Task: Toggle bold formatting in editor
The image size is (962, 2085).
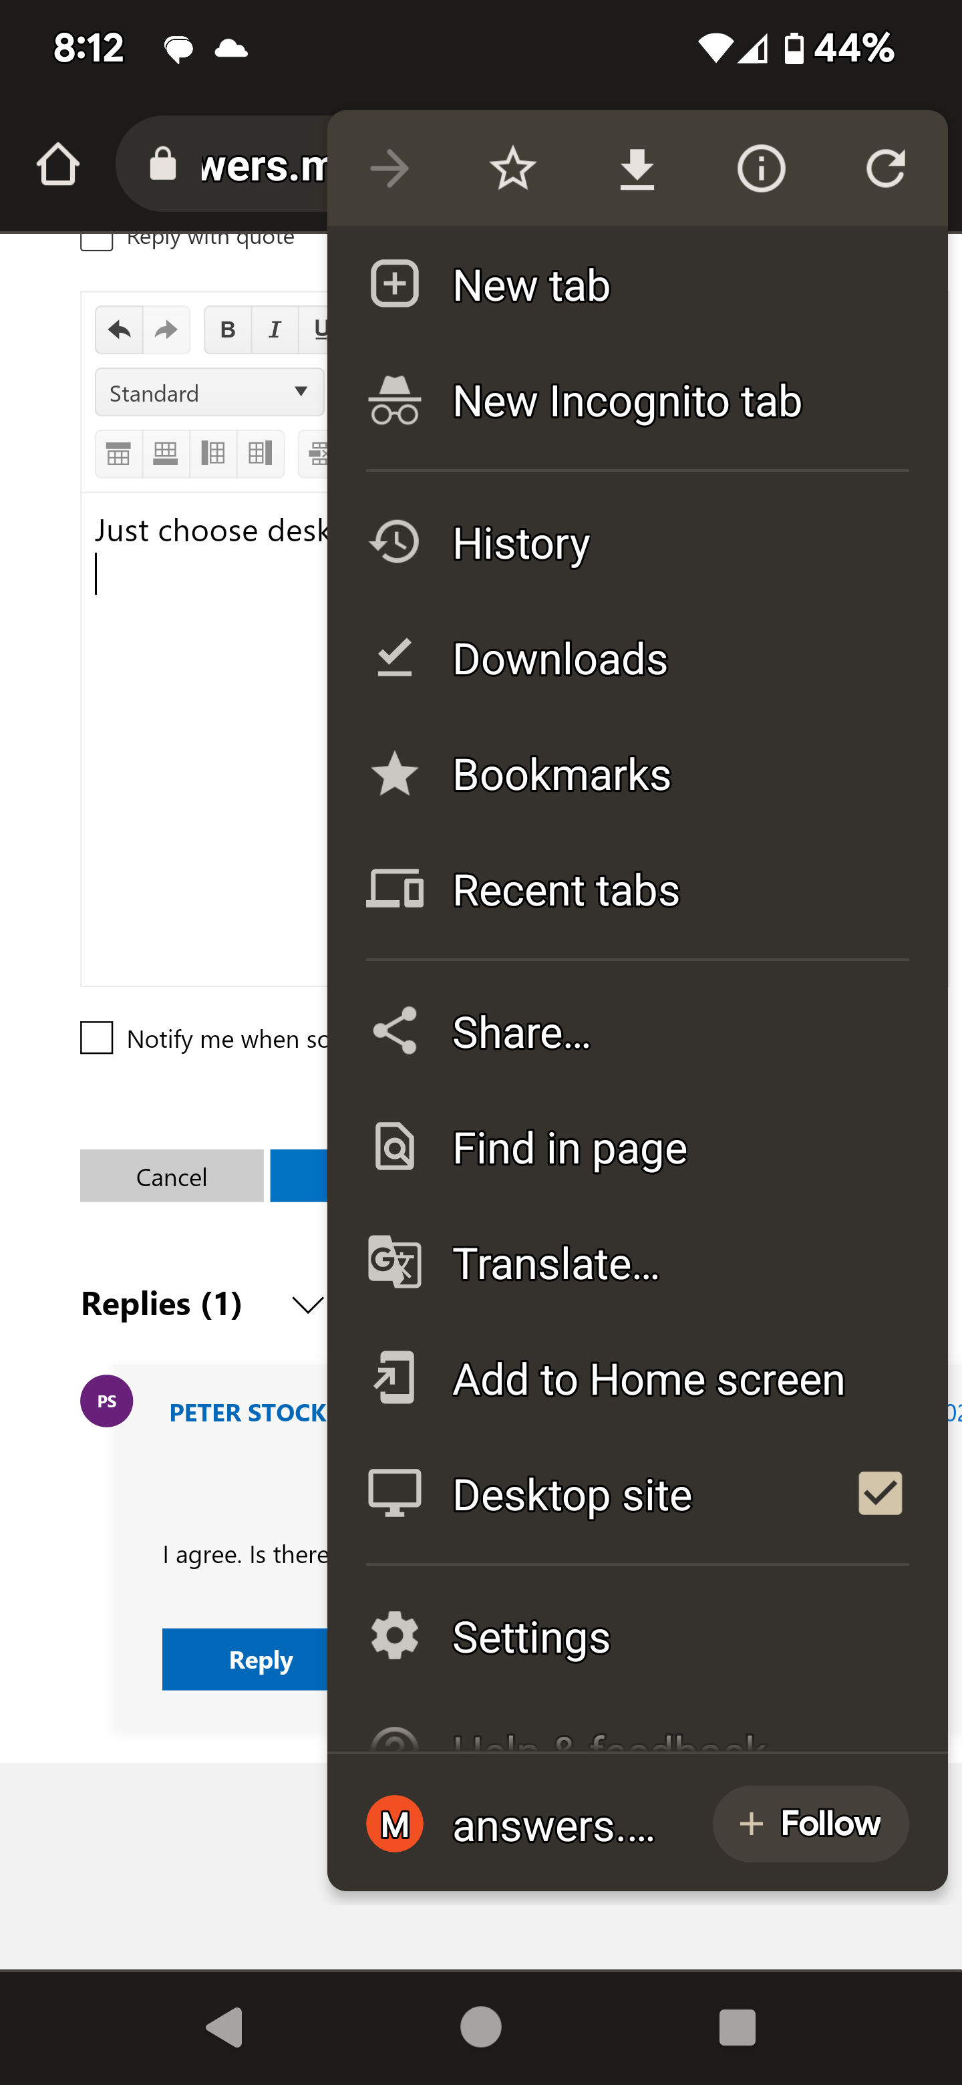Action: click(x=228, y=329)
